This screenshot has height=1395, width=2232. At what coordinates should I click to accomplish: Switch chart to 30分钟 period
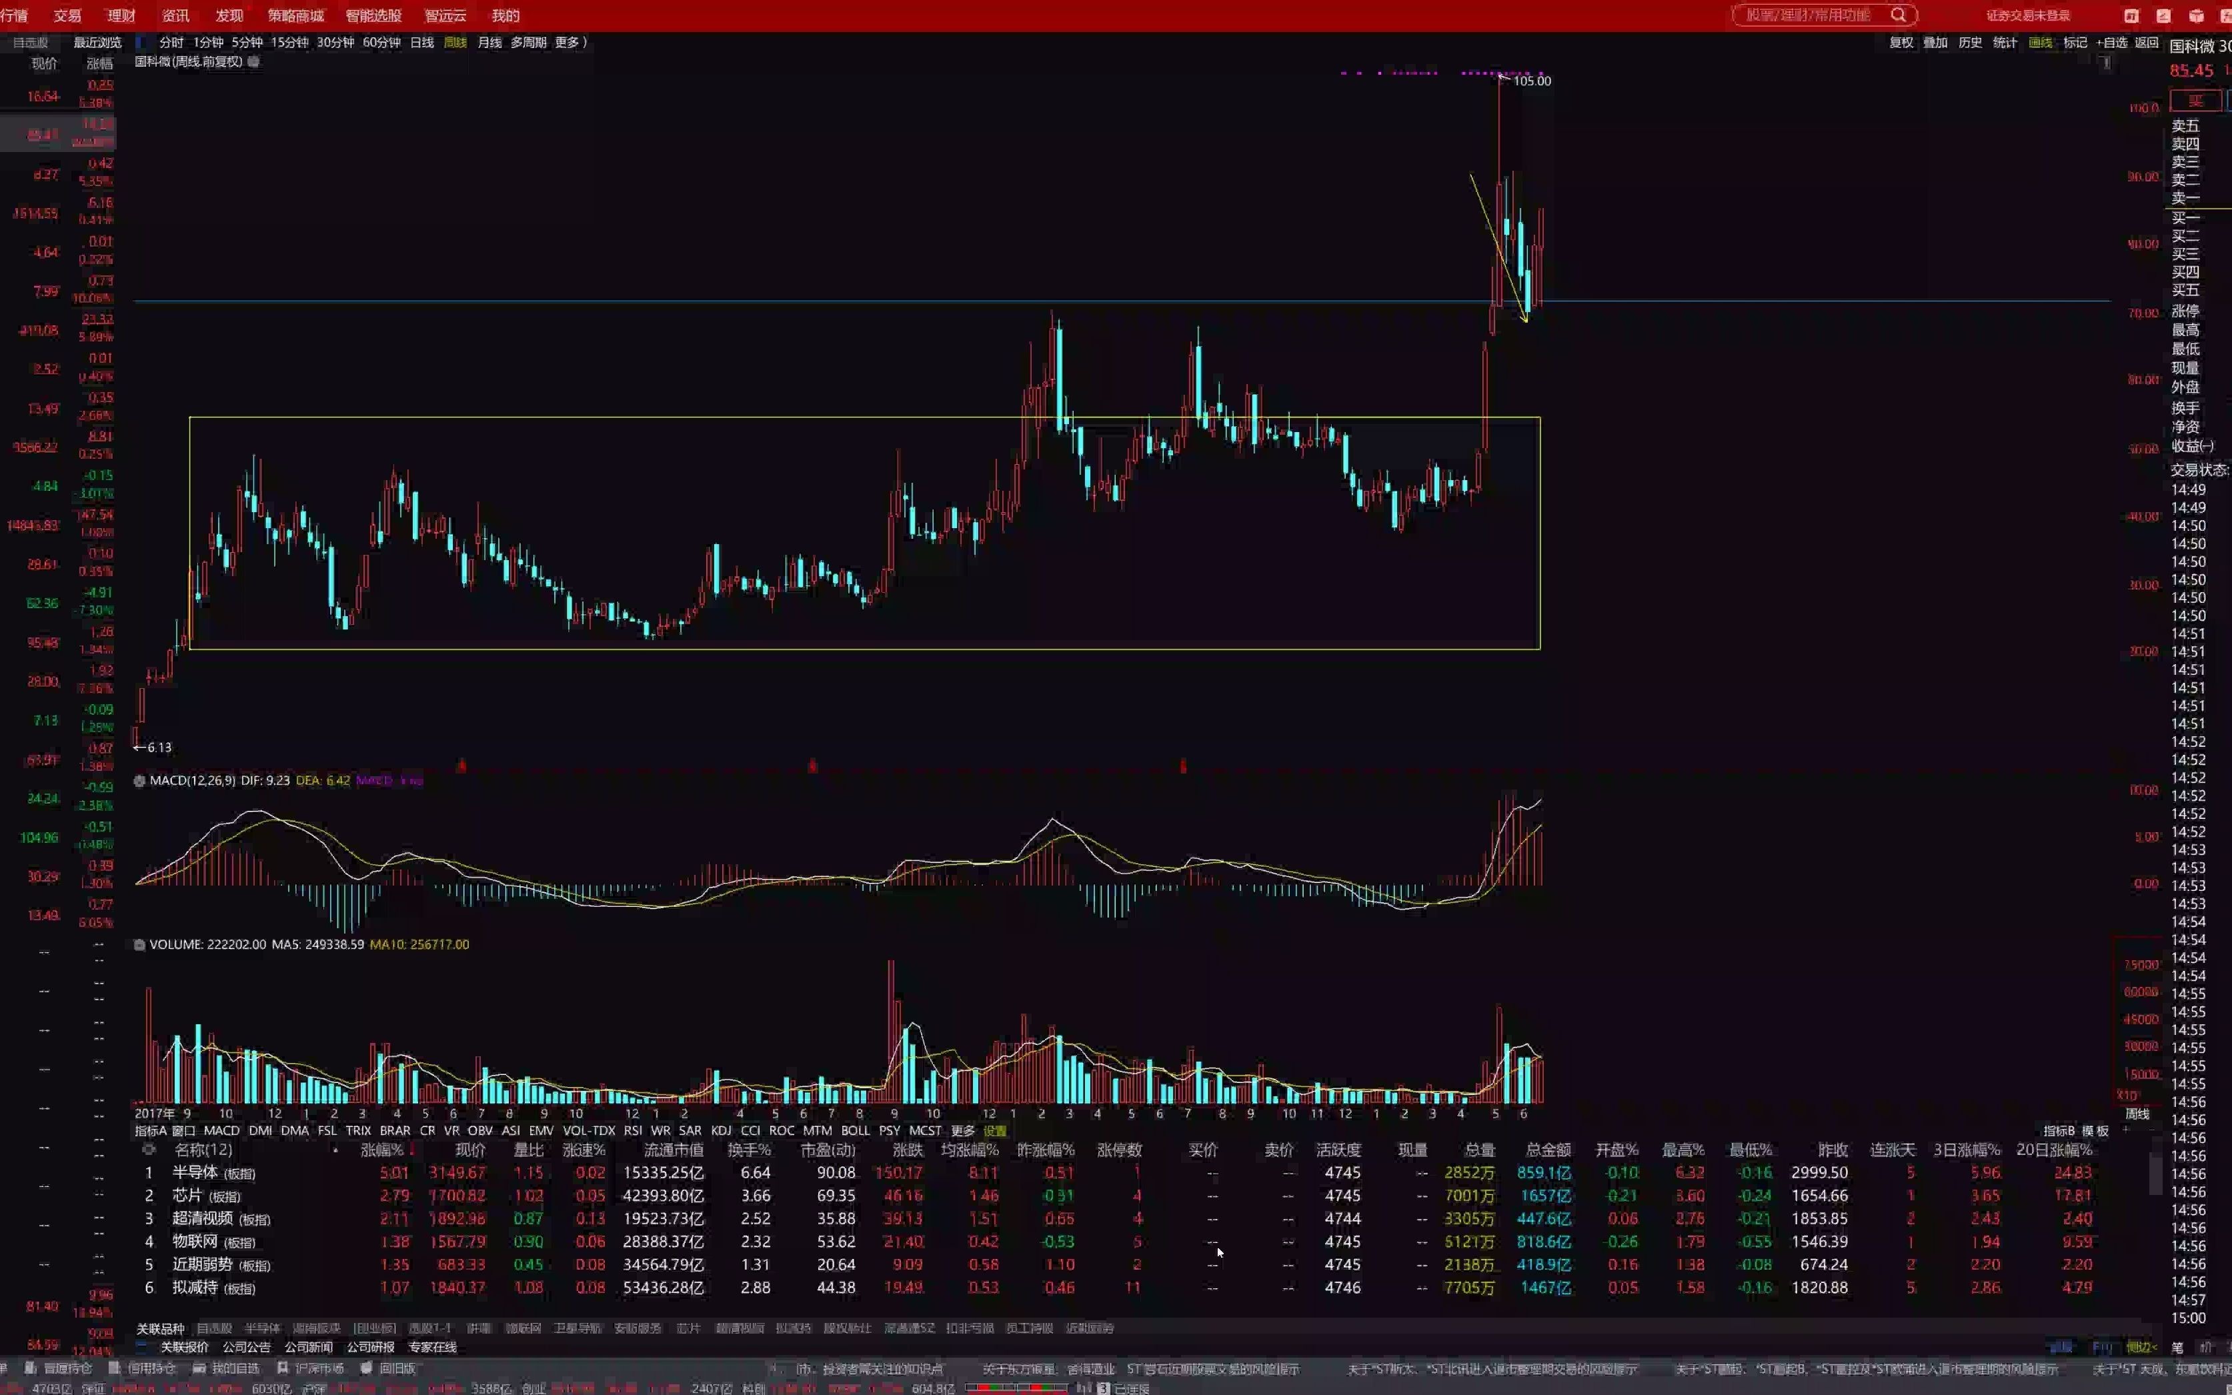click(335, 43)
